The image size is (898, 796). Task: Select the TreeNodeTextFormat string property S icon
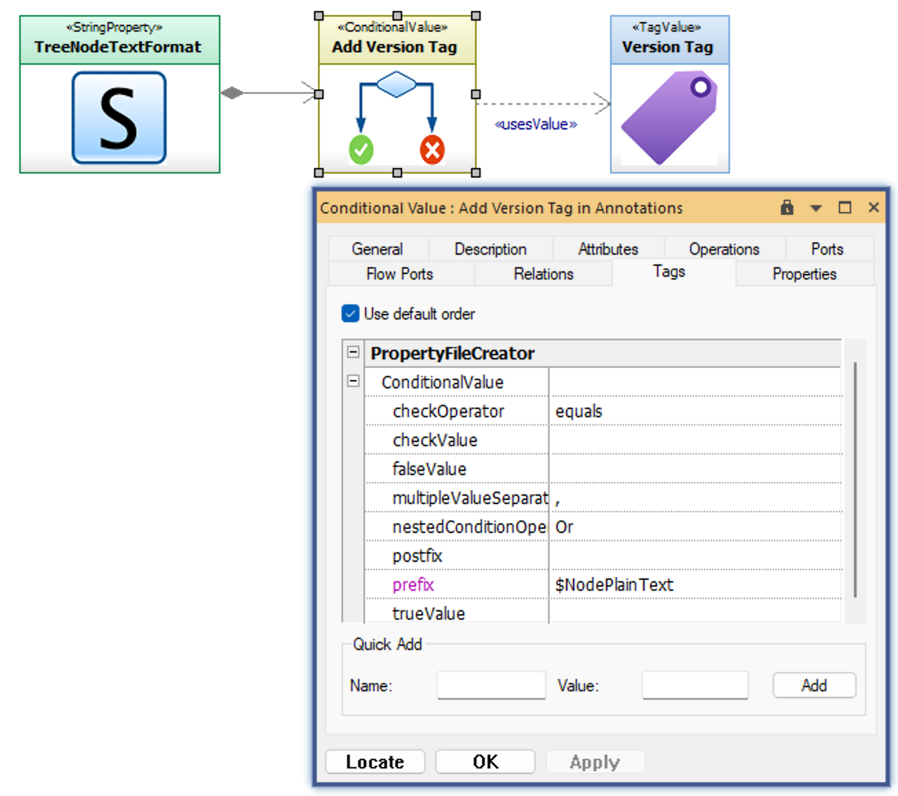click(119, 118)
